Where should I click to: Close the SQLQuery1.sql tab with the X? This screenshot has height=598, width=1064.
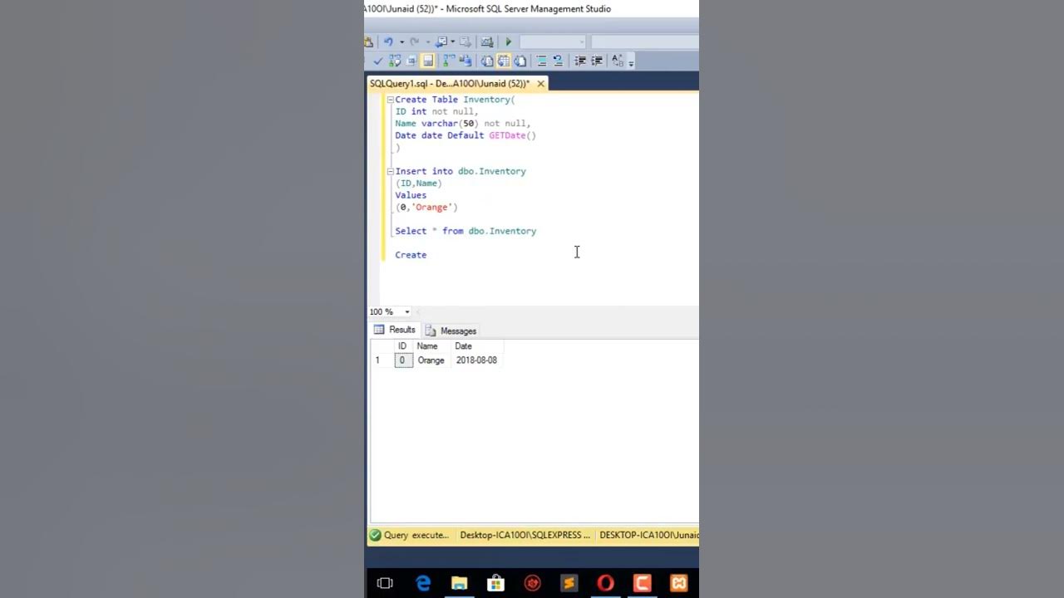(540, 83)
